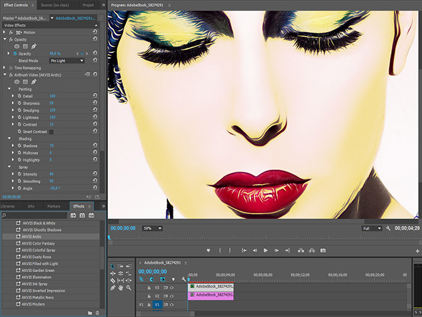Click the Smoothing value field
The image size is (422, 317).
pos(52,181)
